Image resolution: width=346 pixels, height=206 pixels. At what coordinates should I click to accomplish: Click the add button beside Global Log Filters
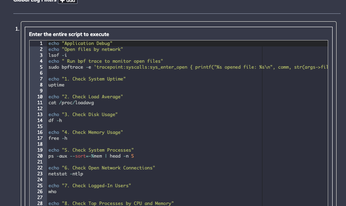coord(68,1)
